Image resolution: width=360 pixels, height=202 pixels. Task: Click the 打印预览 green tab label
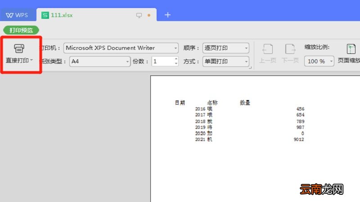point(21,30)
